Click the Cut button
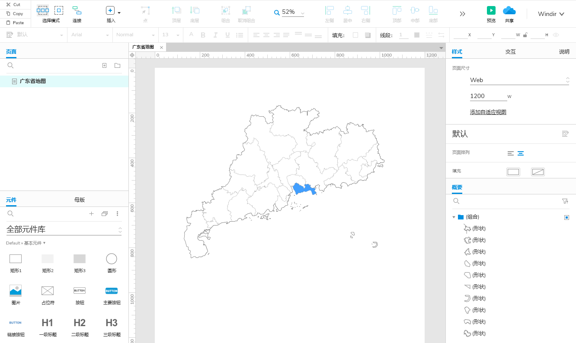The image size is (576, 343). point(13,4)
